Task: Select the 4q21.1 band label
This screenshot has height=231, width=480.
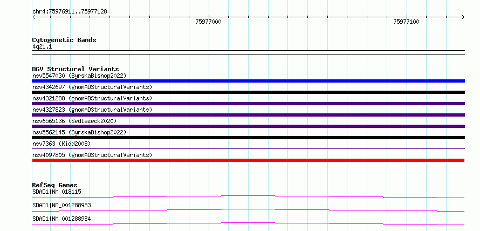Action: point(42,46)
